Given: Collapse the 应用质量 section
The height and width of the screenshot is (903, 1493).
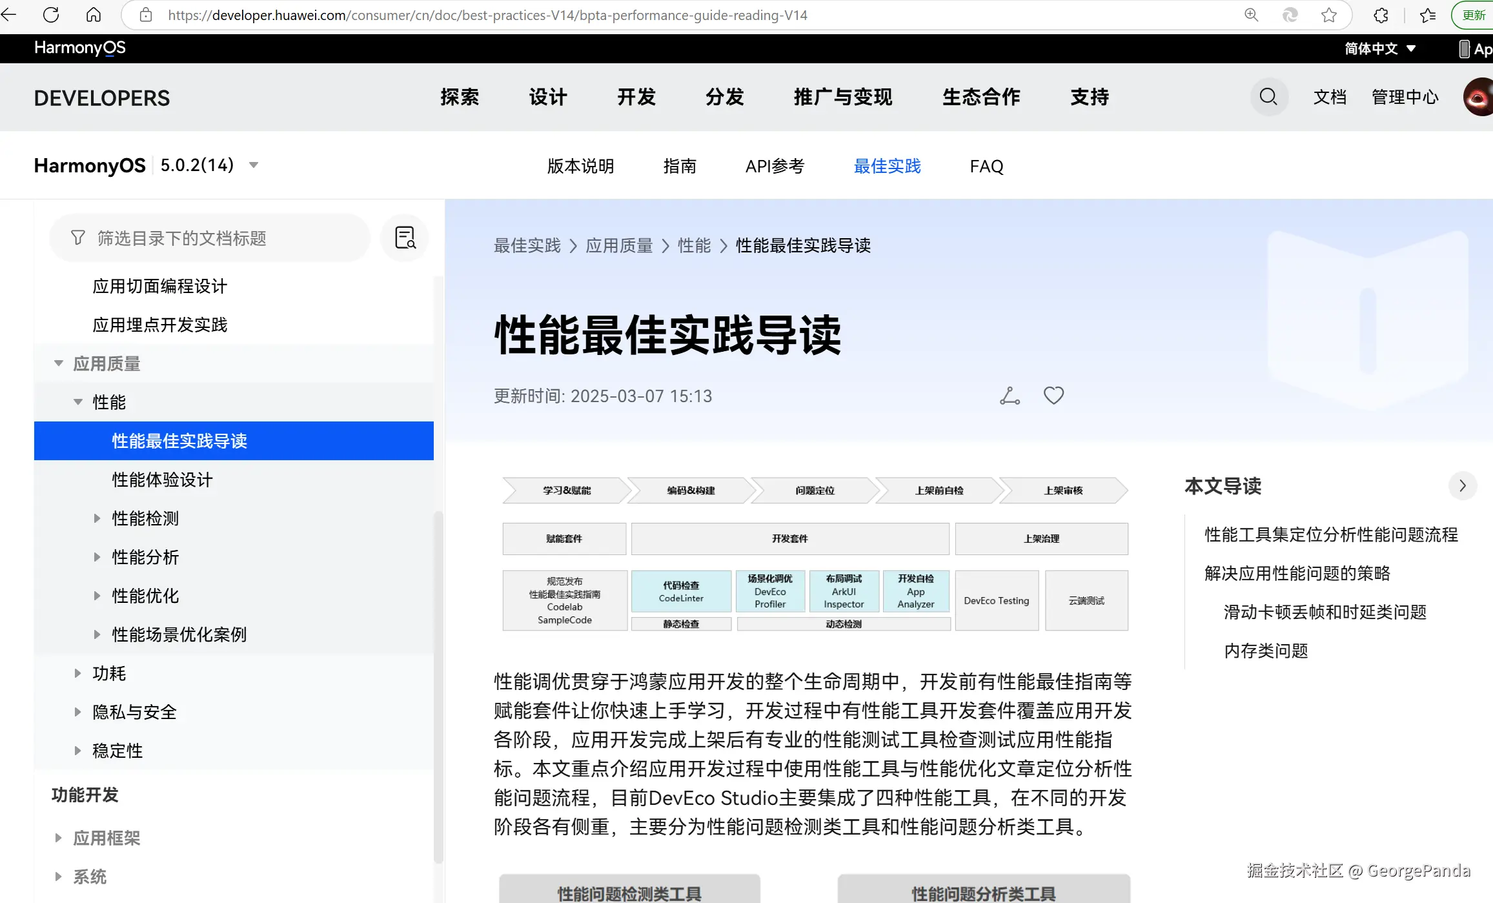Looking at the screenshot, I should pyautogui.click(x=59, y=363).
